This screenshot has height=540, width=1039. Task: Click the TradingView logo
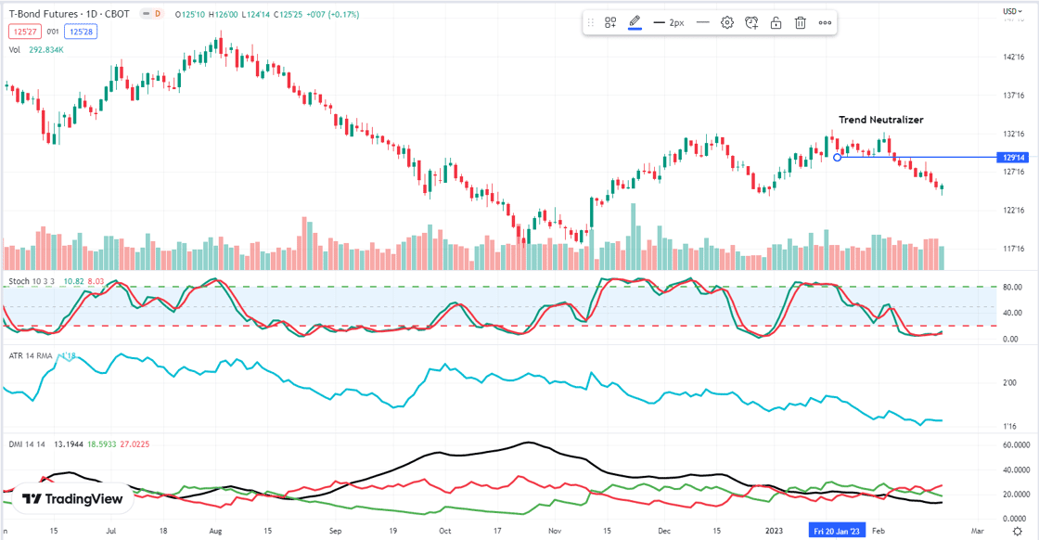point(73,499)
